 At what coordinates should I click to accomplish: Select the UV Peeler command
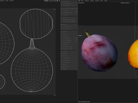coord(69,17)
